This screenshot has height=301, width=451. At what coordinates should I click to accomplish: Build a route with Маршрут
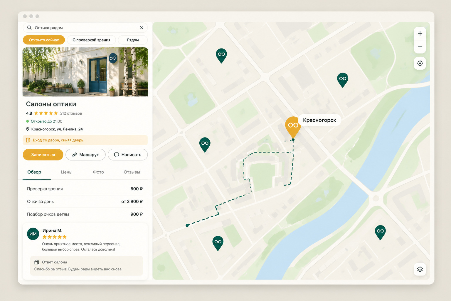tap(85, 155)
